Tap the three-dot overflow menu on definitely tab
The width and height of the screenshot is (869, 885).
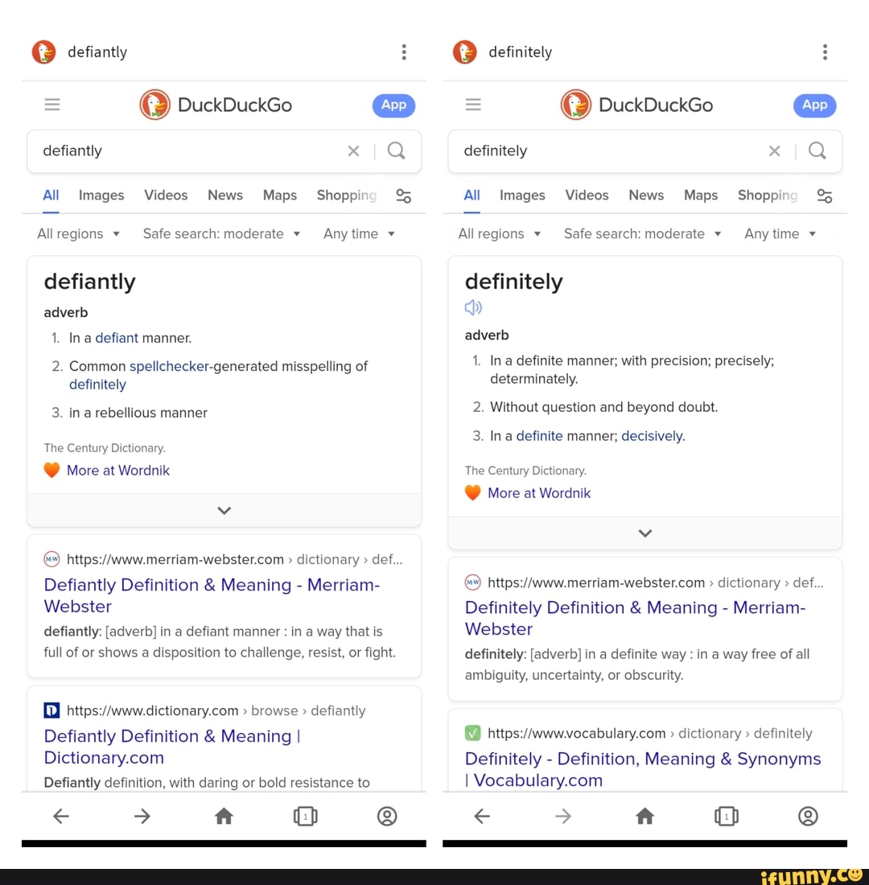(x=825, y=51)
